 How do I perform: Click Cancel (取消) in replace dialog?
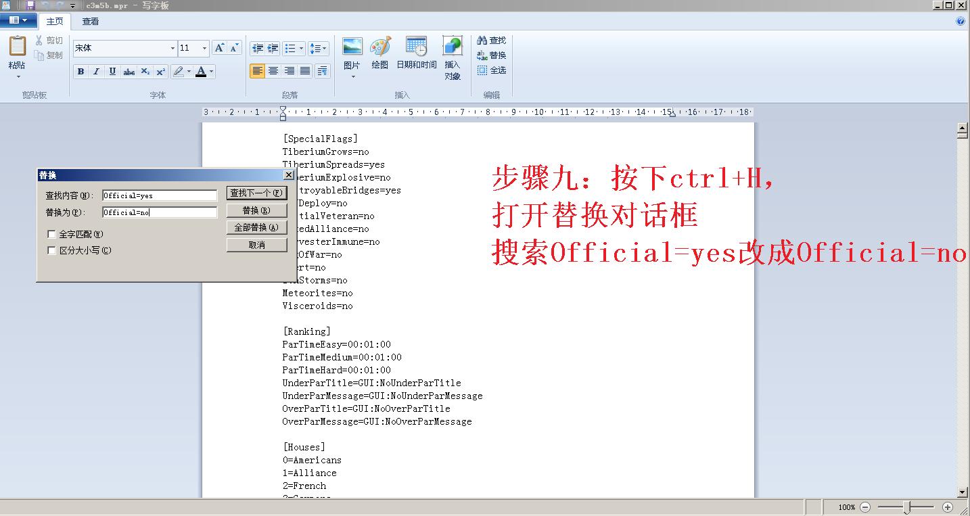[x=256, y=245]
